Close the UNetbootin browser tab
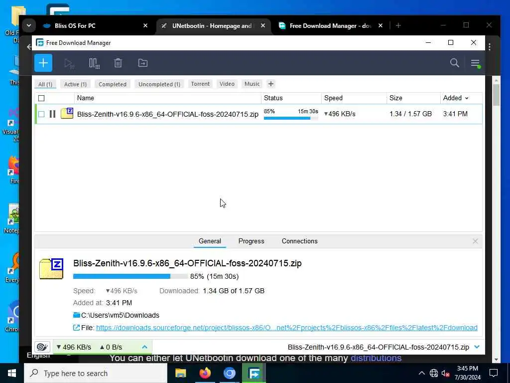The height and width of the screenshot is (383, 510). tap(263, 25)
